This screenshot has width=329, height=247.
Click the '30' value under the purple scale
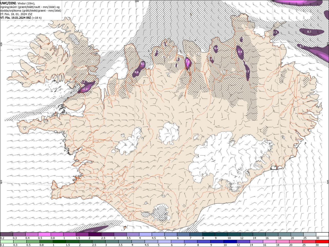(317, 238)
